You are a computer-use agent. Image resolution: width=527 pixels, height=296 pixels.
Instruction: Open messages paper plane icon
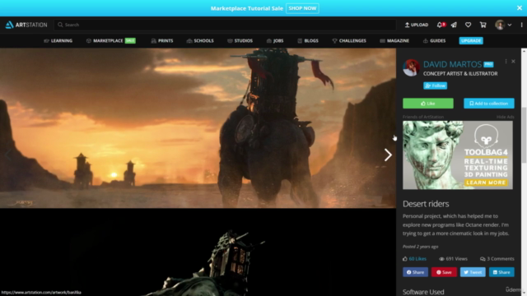pos(454,25)
